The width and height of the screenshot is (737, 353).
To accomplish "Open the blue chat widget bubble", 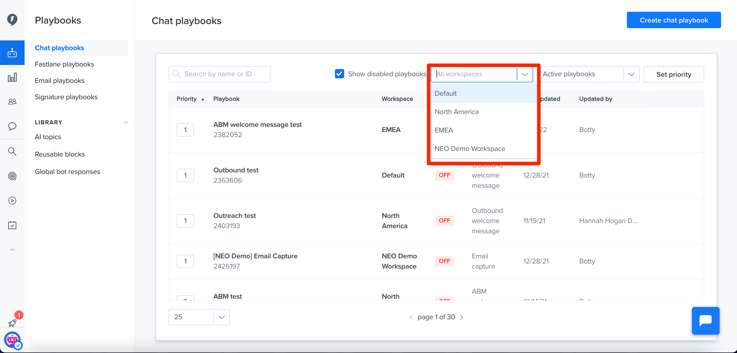I will tap(705, 321).
